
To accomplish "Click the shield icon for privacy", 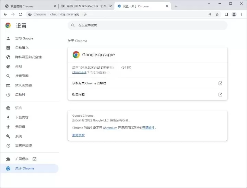I will pos(8,57).
